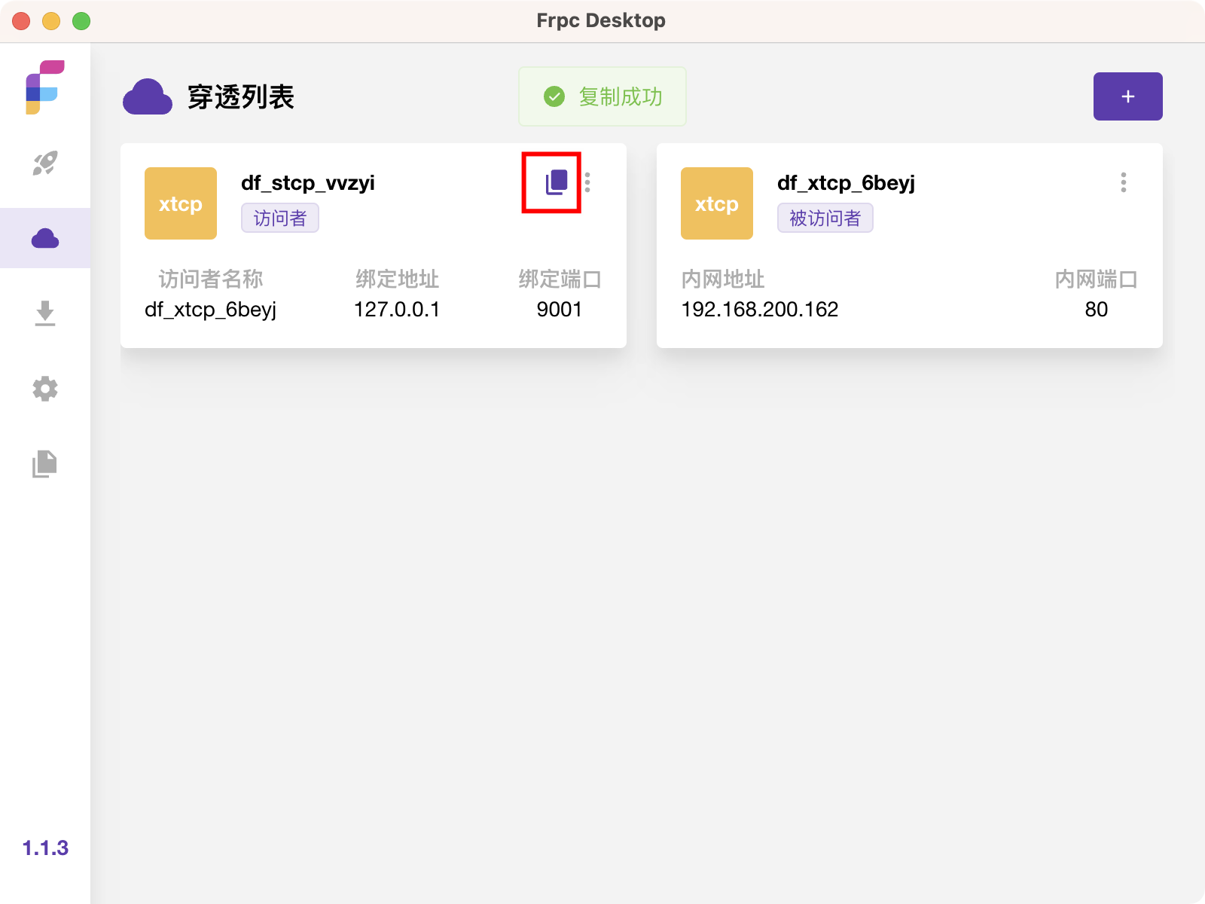The height and width of the screenshot is (904, 1205).
Task: Click the 内网端口 label
Action: (1097, 279)
